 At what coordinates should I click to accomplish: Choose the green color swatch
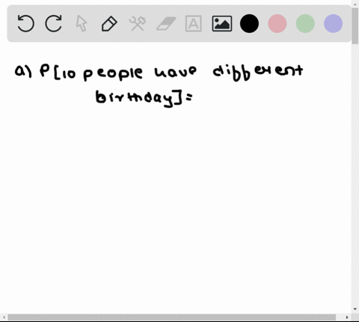305,23
